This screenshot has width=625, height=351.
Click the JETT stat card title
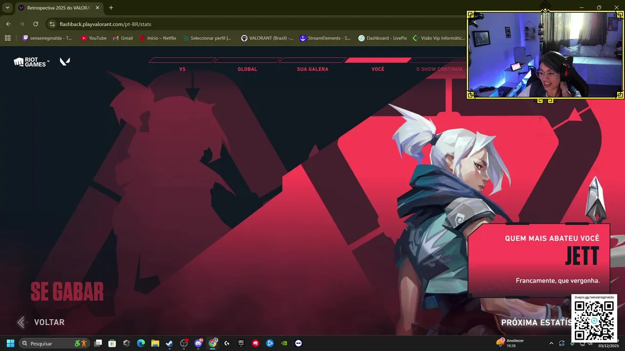[582, 256]
